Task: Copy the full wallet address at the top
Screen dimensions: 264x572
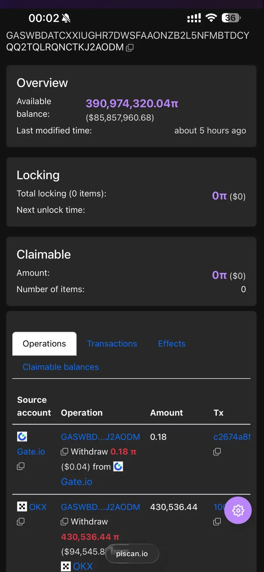Action: [x=130, y=48]
